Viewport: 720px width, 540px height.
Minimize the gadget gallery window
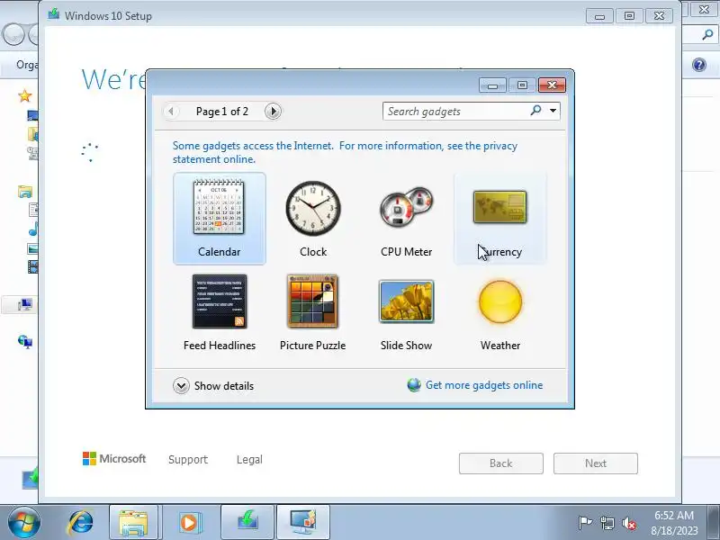pos(492,85)
